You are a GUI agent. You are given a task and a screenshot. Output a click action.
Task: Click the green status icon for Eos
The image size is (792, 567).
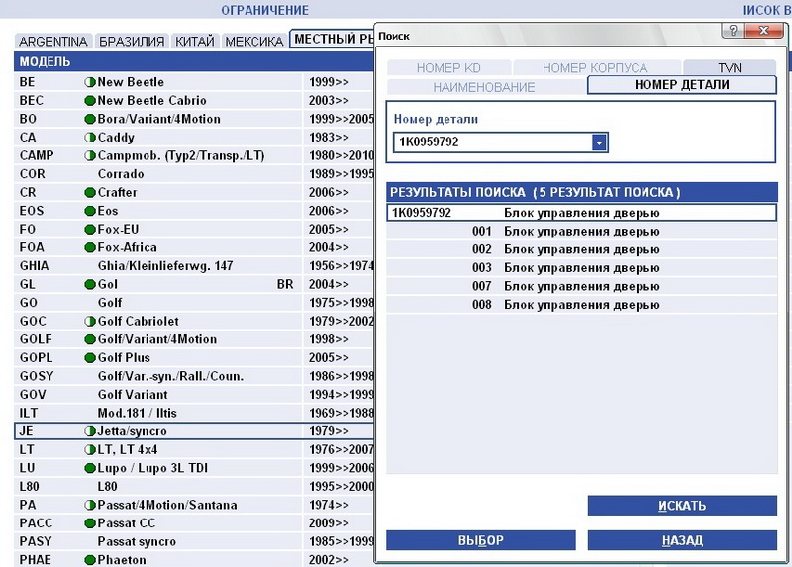pyautogui.click(x=90, y=211)
